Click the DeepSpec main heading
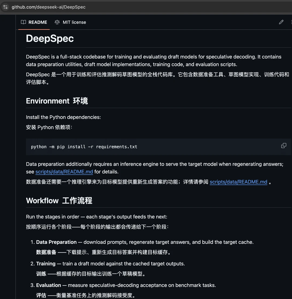The width and height of the screenshot is (292, 299). [x=50, y=38]
